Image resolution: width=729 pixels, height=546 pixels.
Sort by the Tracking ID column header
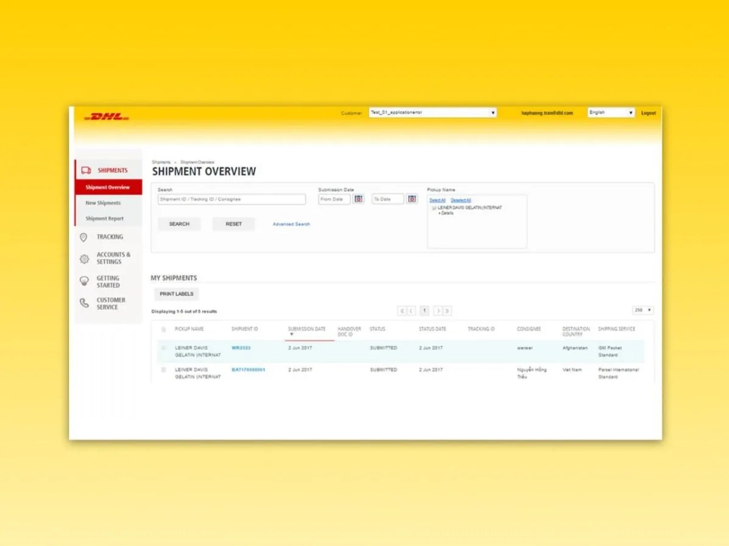point(481,329)
